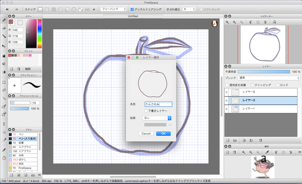
Task: Zoom in within the Navigator panel
Action: [x=227, y=22]
